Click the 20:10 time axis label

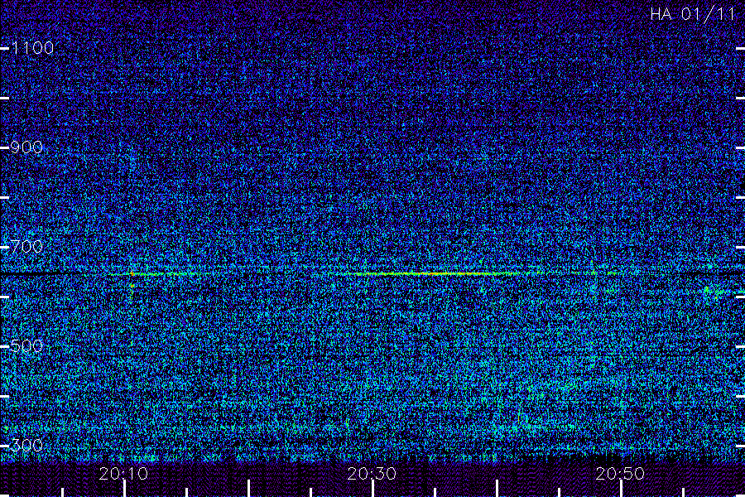123,474
